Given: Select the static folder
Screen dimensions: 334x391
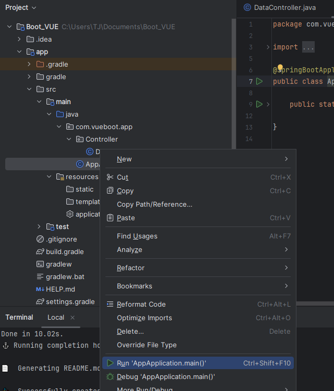Looking at the screenshot, I should [x=80, y=189].
